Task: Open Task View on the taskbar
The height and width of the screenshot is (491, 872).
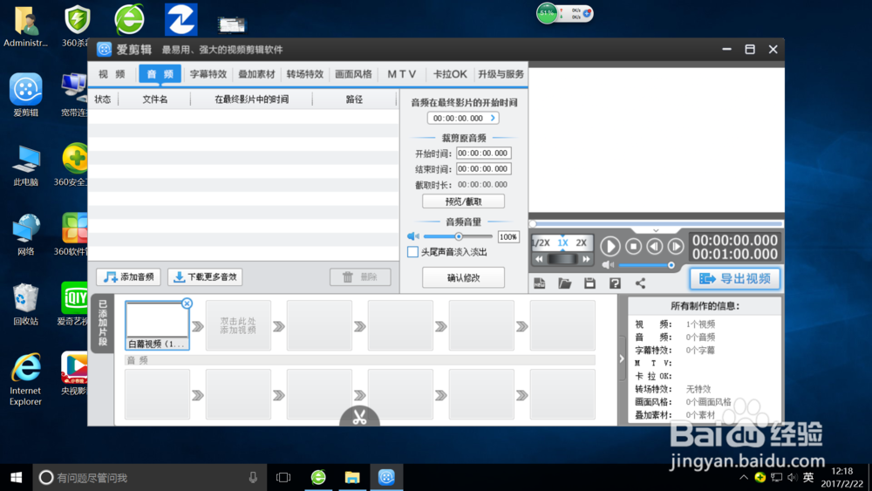Action: coord(283,478)
